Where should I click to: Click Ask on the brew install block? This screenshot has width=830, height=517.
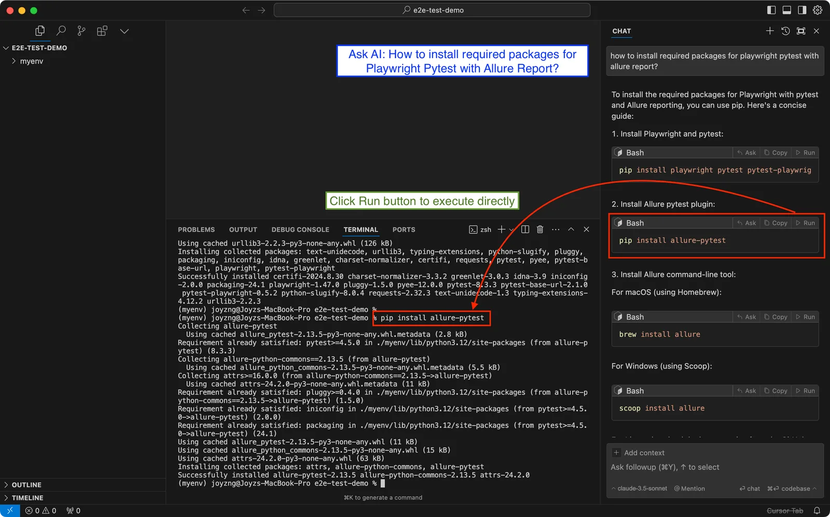(746, 317)
